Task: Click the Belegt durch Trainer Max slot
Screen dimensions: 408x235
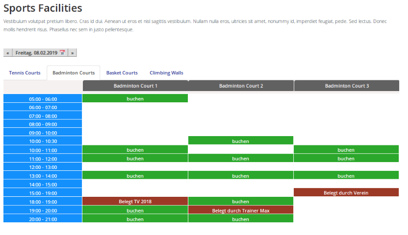Action: pyautogui.click(x=240, y=211)
